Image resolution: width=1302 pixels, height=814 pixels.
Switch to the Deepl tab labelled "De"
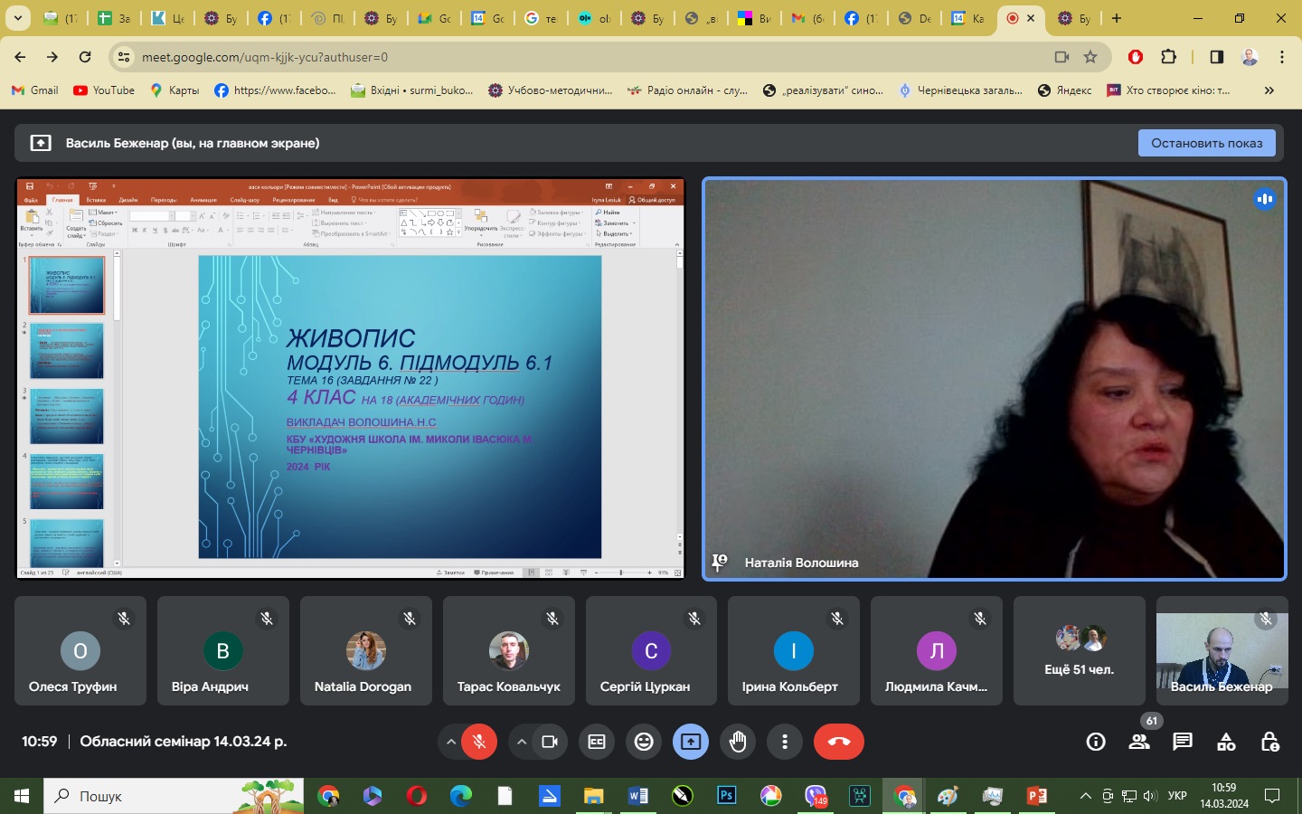[913, 18]
